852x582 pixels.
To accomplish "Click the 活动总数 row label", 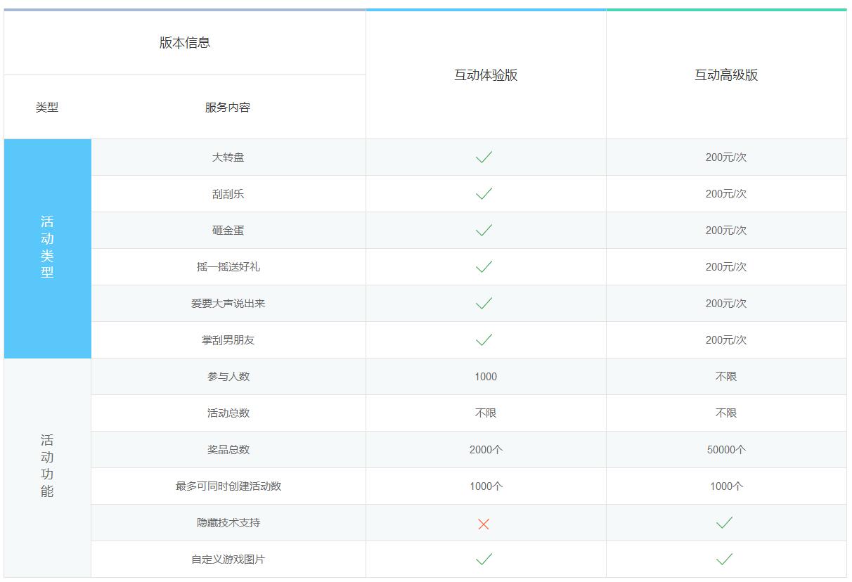I will click(228, 413).
